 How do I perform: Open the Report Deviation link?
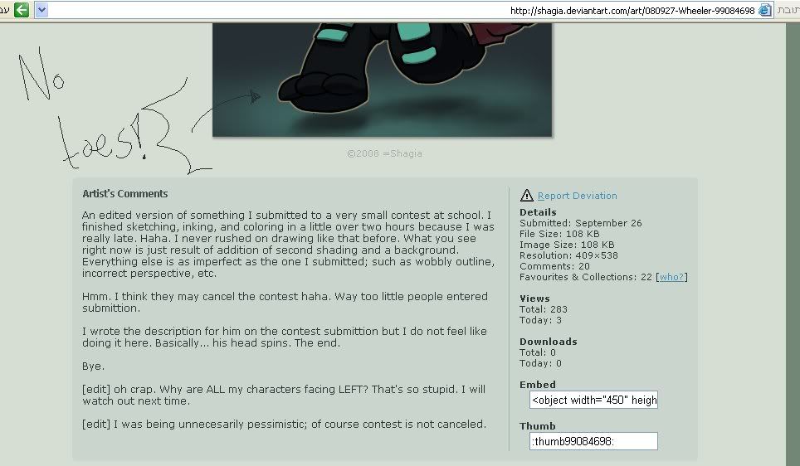(577, 196)
